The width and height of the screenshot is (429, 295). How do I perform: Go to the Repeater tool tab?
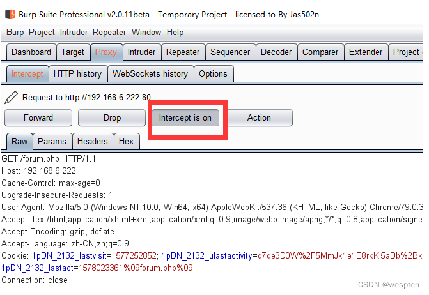point(183,52)
